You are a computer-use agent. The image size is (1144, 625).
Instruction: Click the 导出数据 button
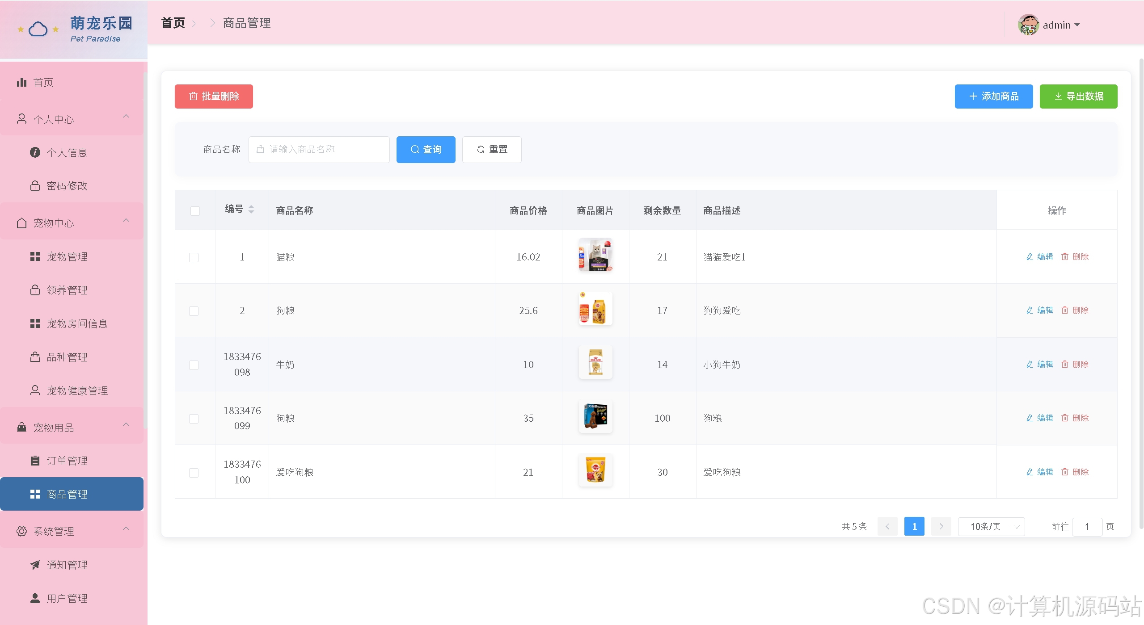coord(1078,96)
